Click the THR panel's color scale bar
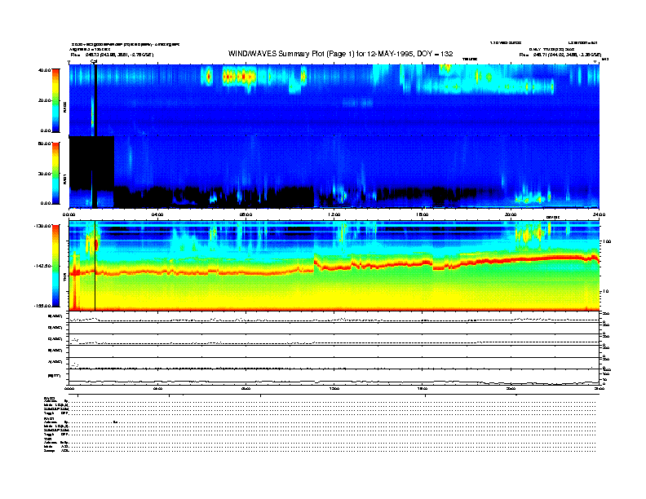 (x=55, y=266)
